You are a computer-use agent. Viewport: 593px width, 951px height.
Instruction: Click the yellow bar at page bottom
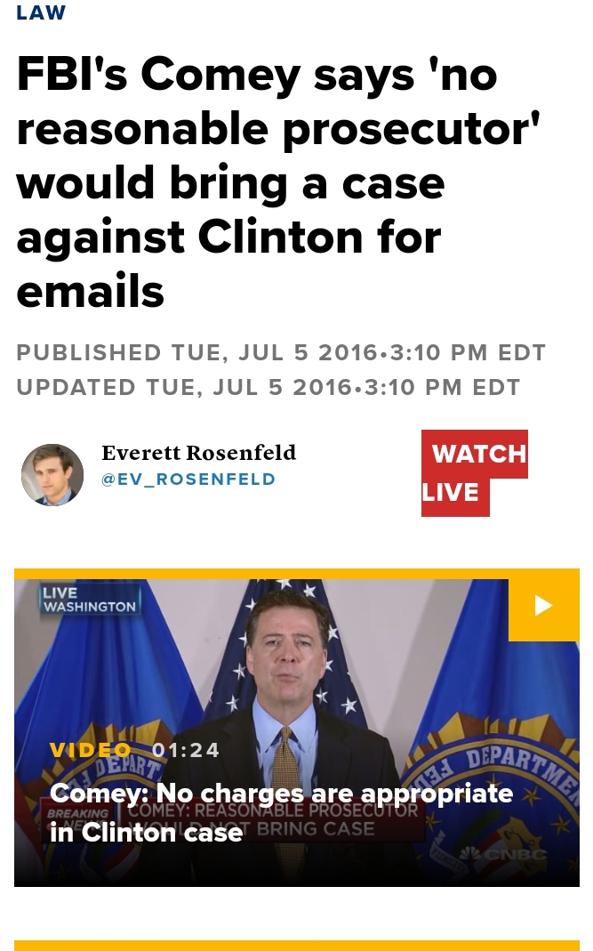[297, 946]
